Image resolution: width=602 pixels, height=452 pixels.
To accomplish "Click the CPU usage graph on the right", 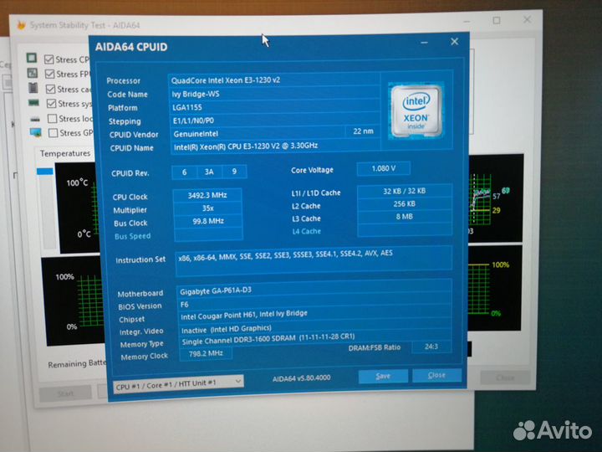I will pos(495,288).
